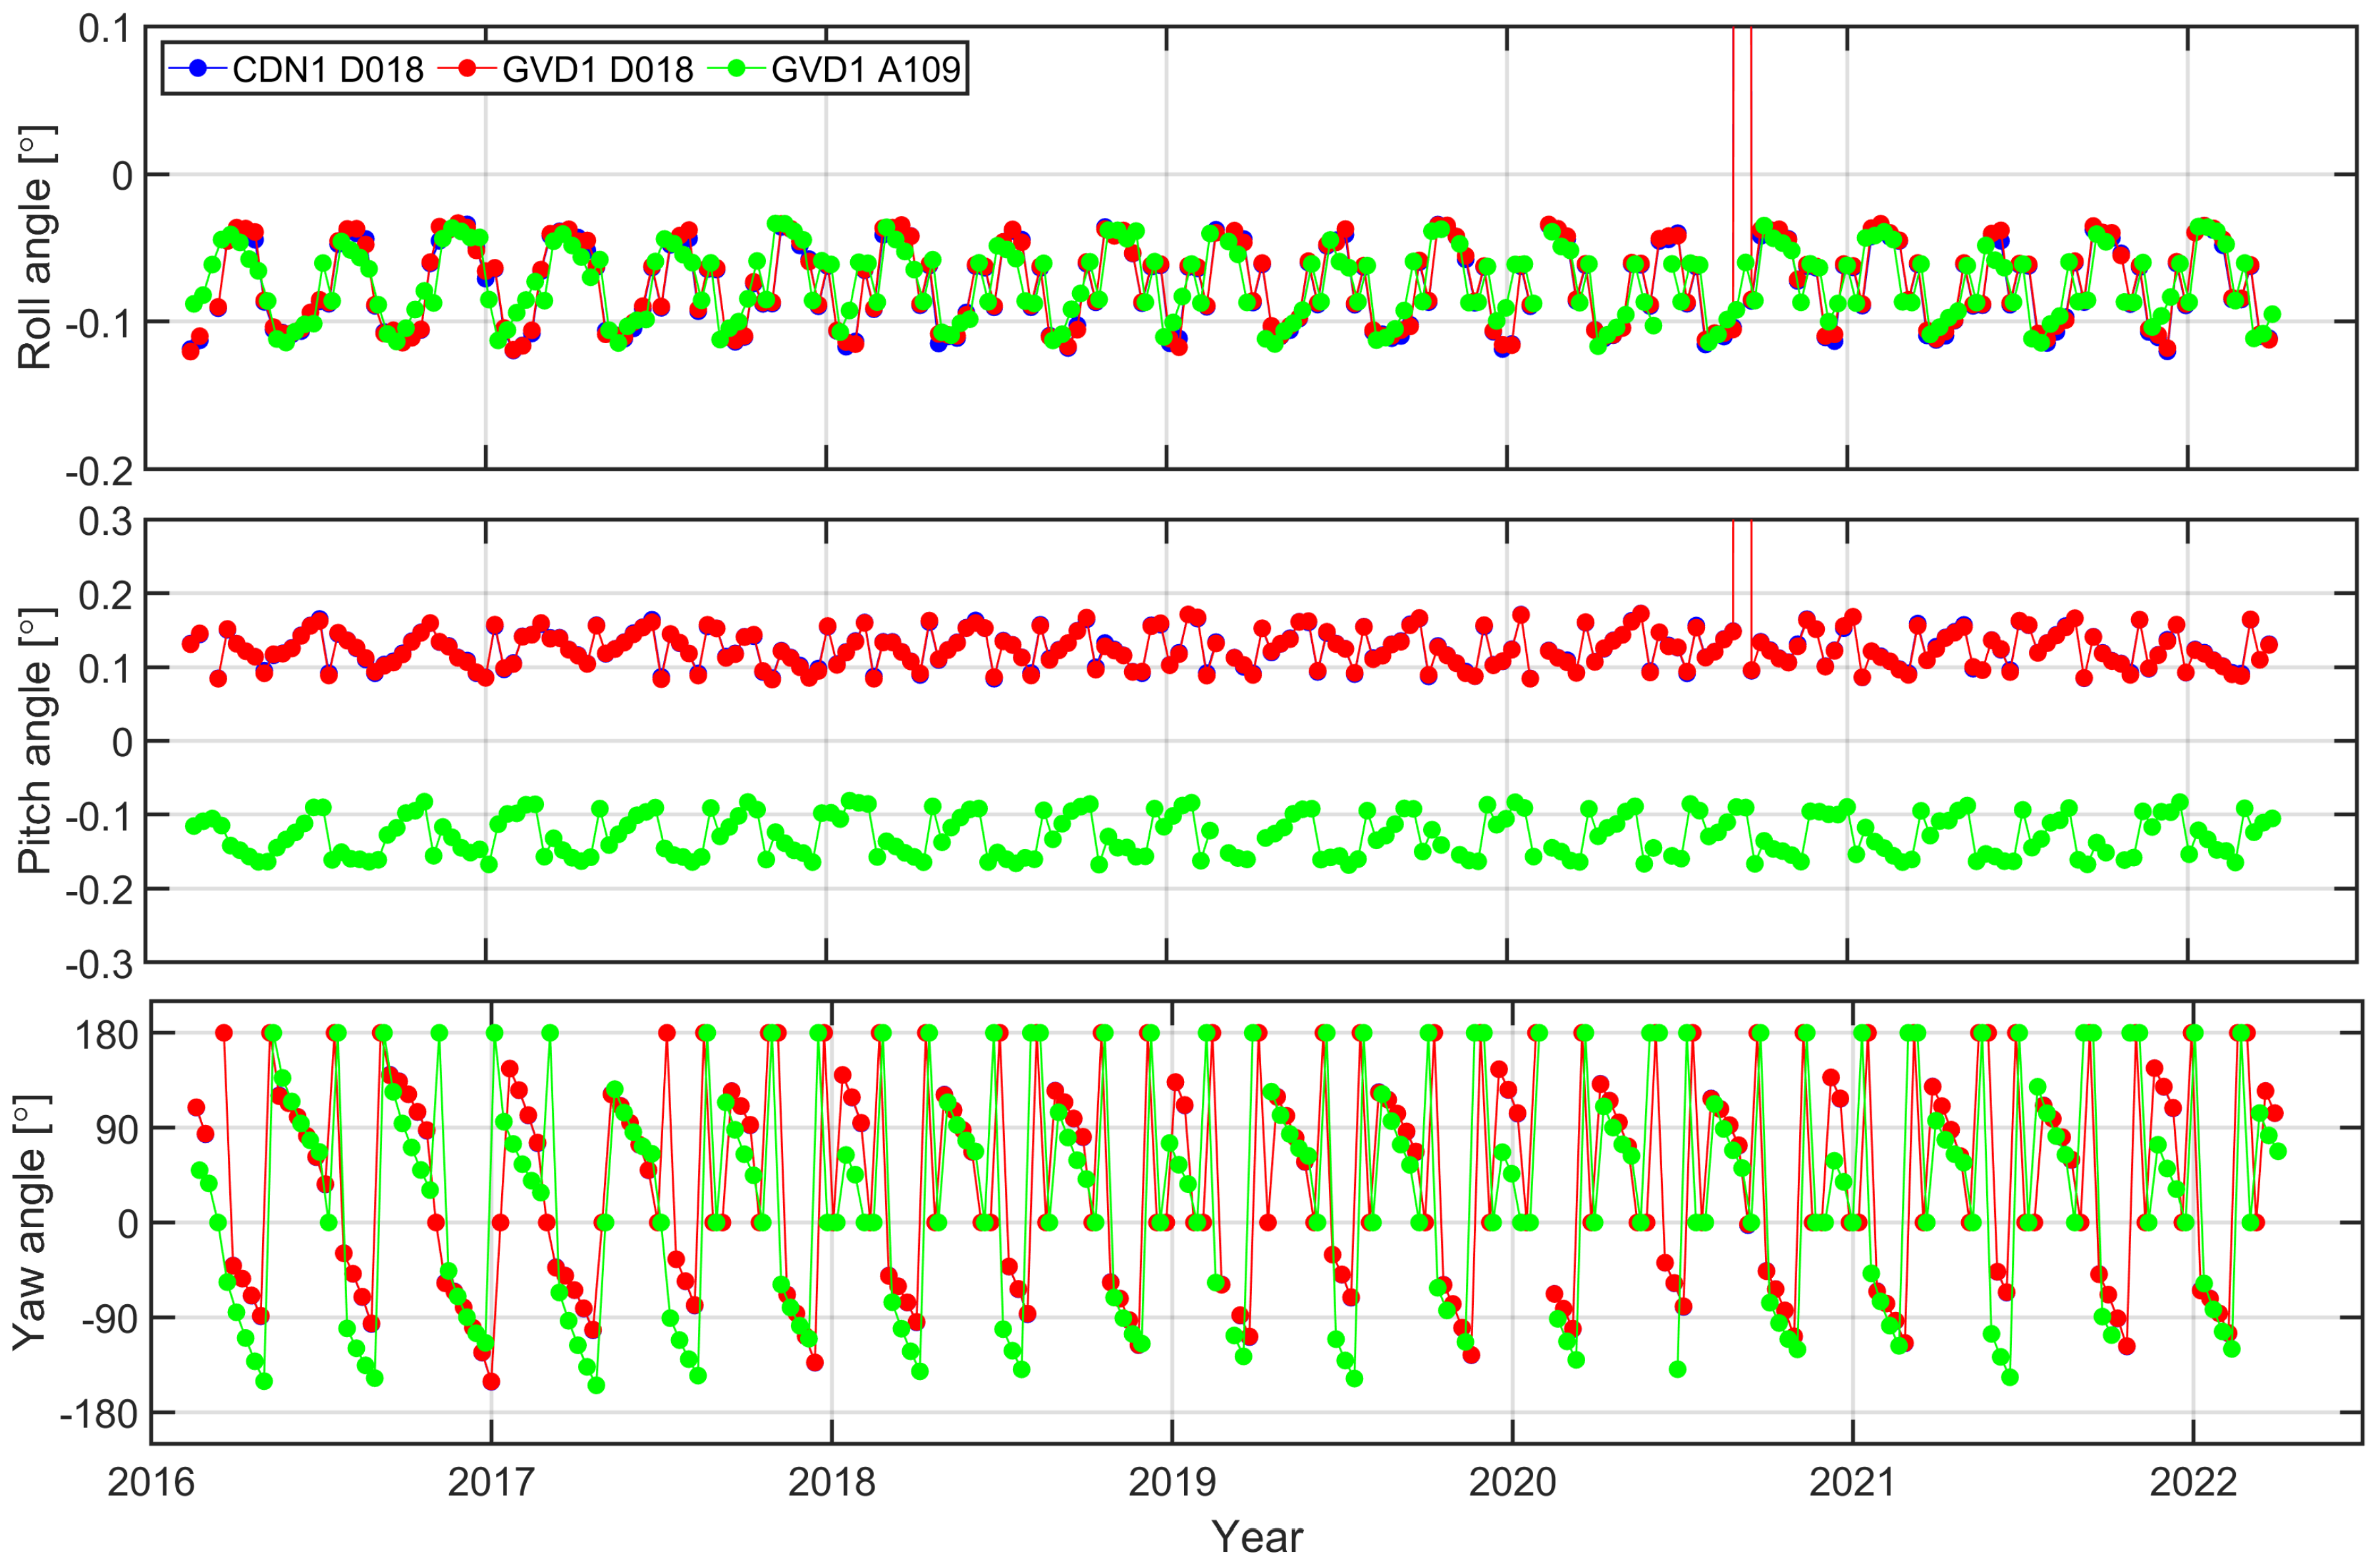Click the GVD1 D018 legend entry

(x=566, y=69)
